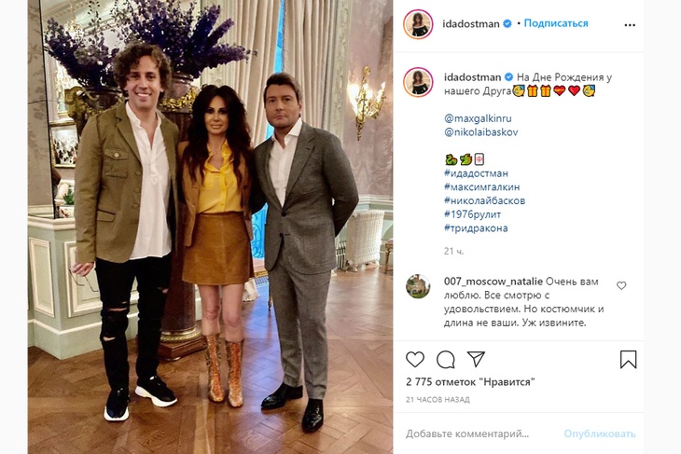This screenshot has height=454, width=681.
Task: Click the verified badge in the post header
Action: click(x=507, y=24)
